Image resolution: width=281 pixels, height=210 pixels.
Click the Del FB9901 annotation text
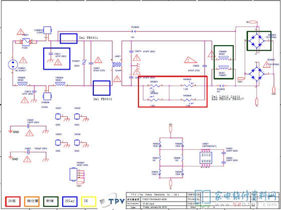[x=88, y=38]
